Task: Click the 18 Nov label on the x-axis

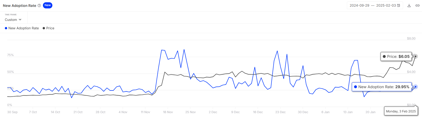Action: click(x=168, y=112)
